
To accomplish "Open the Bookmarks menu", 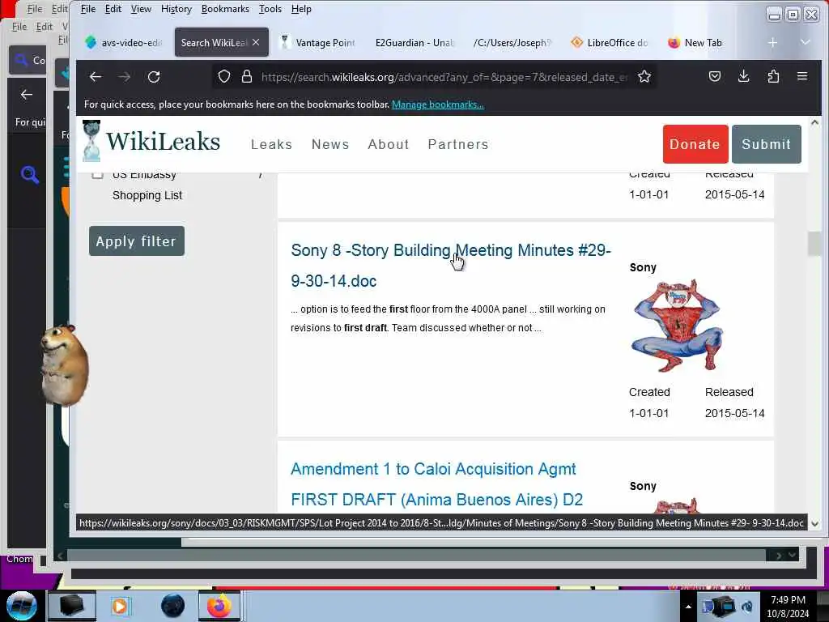I will [x=225, y=9].
